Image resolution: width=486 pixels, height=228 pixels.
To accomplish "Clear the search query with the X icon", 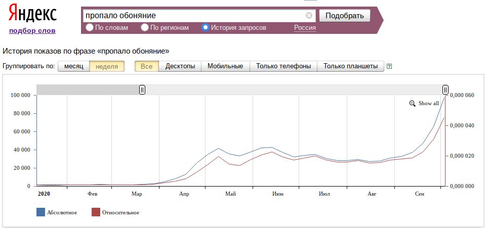I will tap(309, 16).
